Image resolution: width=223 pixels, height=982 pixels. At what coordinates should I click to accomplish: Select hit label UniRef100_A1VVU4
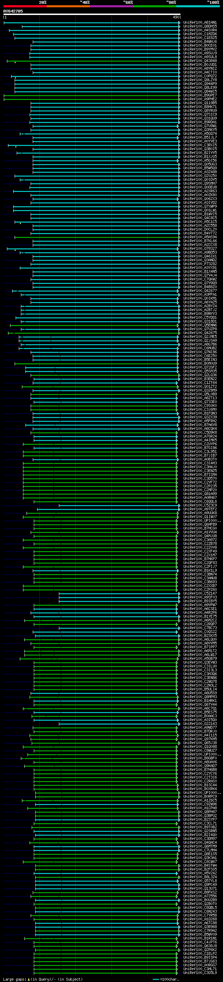coord(200,532)
